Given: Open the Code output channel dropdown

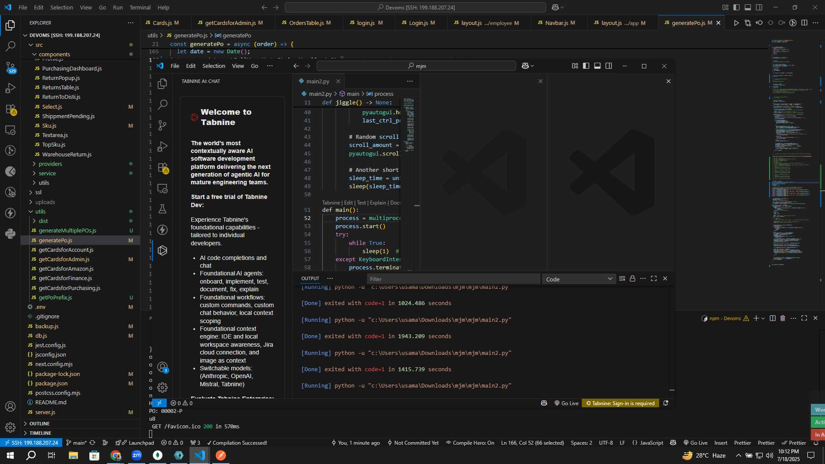Looking at the screenshot, I should pos(578,279).
